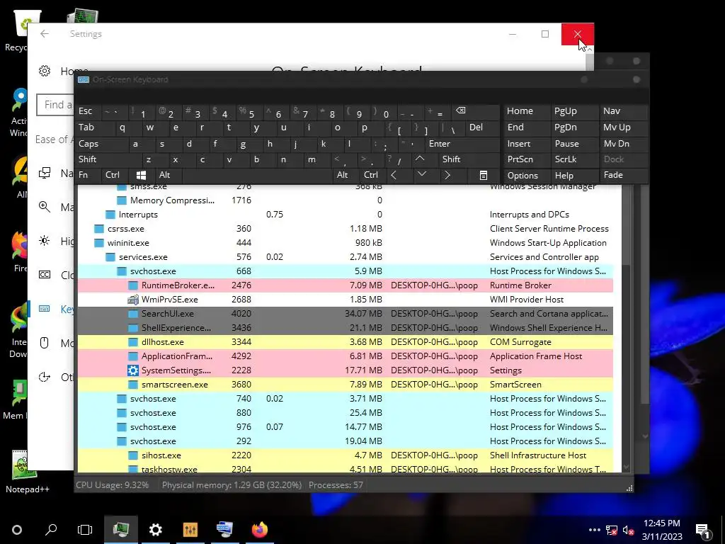The height and width of the screenshot is (544, 725).
Task: Select the Closed captions icon in Settings sidebar
Action: (45, 275)
